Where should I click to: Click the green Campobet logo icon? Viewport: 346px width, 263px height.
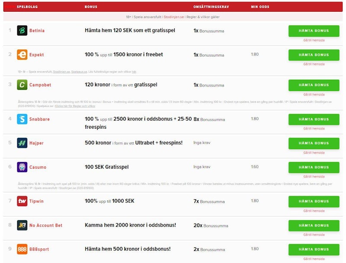tap(22, 85)
